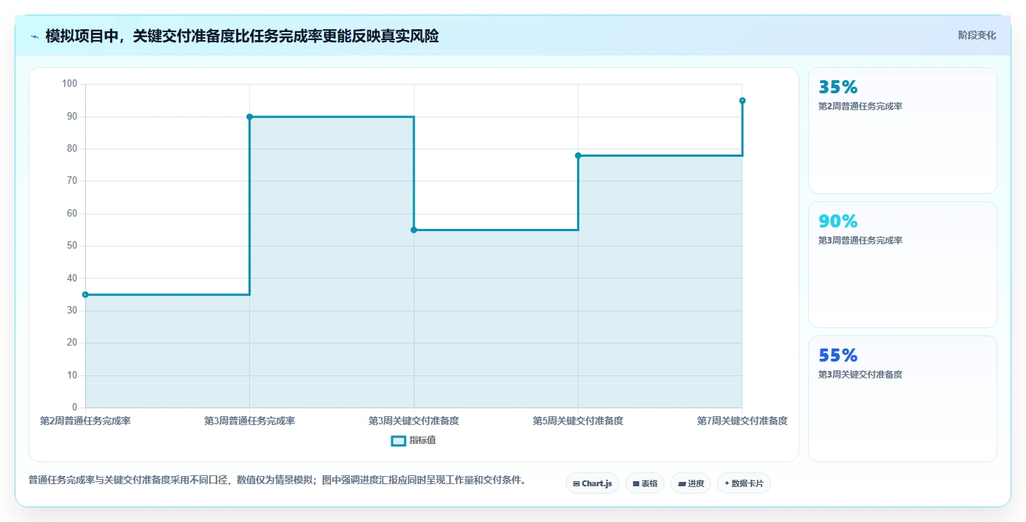Select the data point at value 78
Screen dimensions: 1026x522
click(578, 155)
